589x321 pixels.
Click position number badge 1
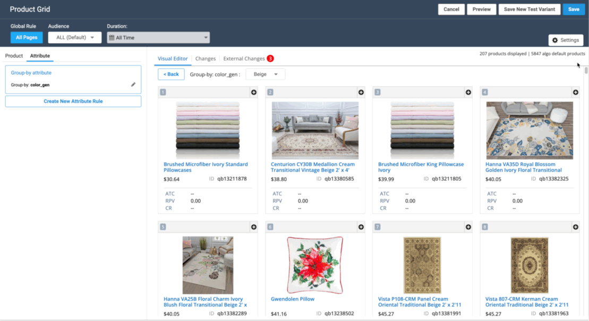[x=163, y=92]
